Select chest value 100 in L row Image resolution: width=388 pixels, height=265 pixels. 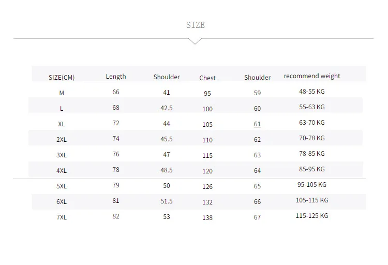[207, 109]
